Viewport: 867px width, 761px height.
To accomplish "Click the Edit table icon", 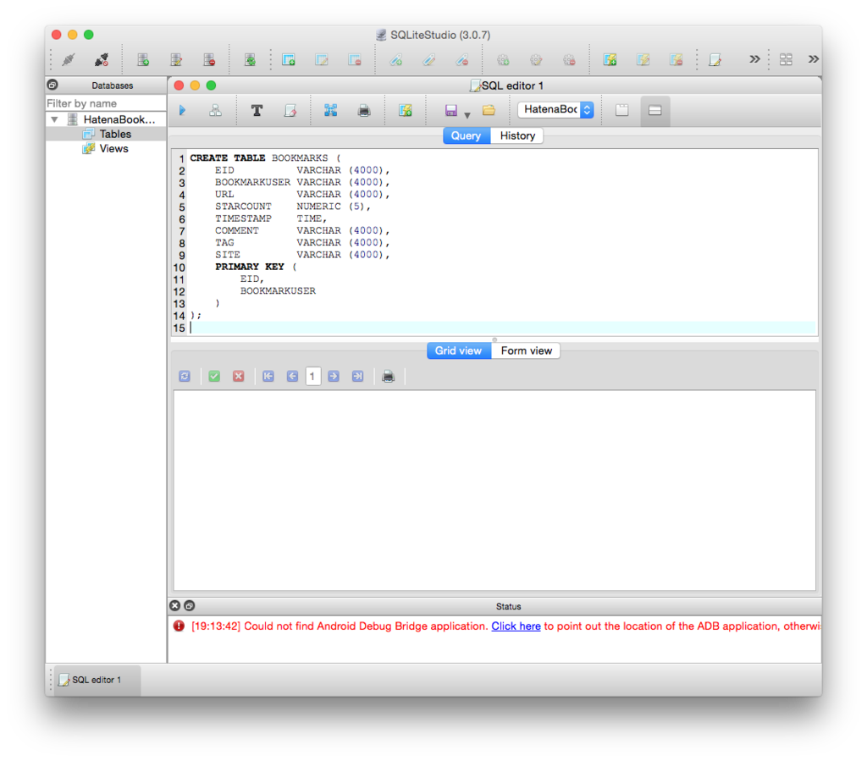I will click(322, 60).
